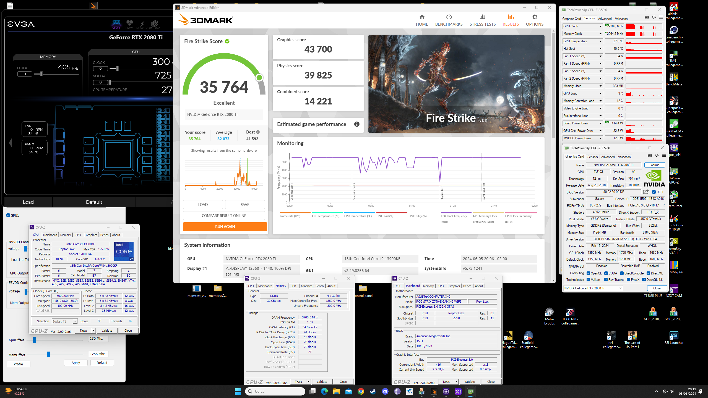708x398 pixels.
Task: Open GPU selector dropdown at GPU-Z bottom
Action: 593,288
